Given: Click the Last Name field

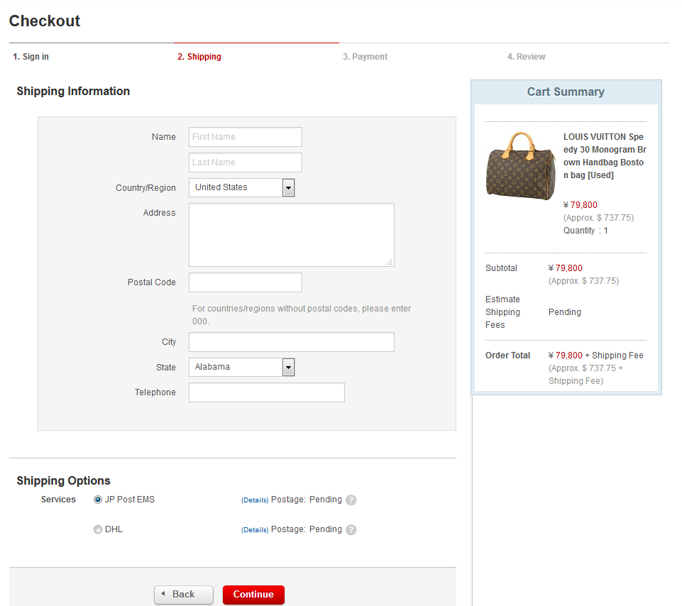Looking at the screenshot, I should coord(246,162).
